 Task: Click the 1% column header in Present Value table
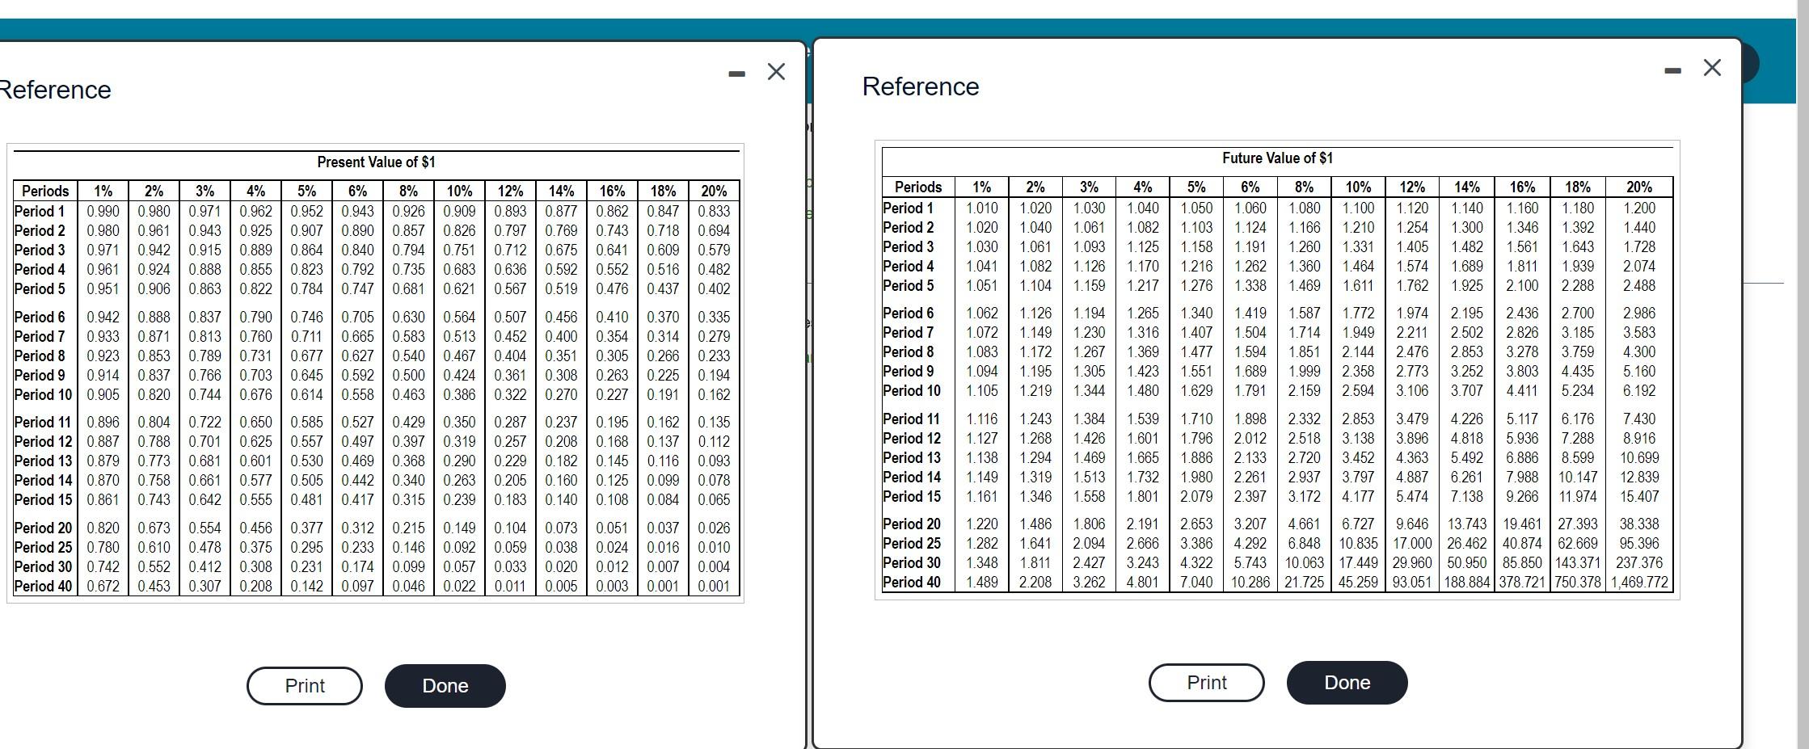103,191
